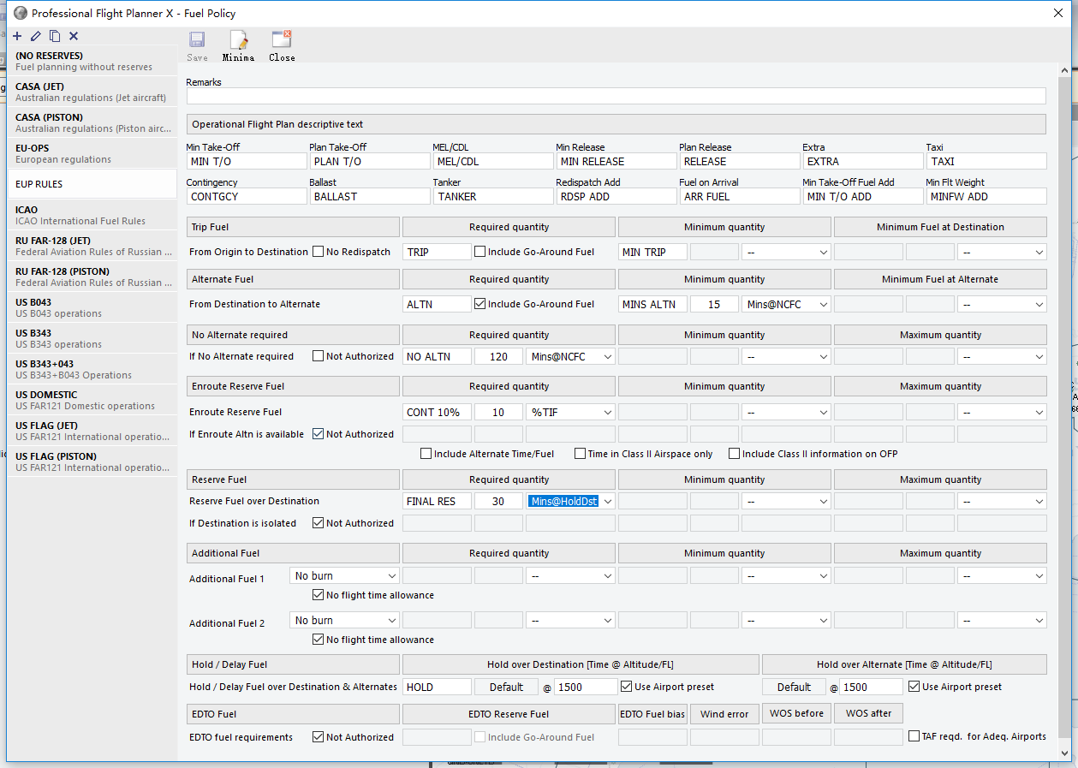The width and height of the screenshot is (1078, 768).
Task: Click the Tanker field containing TANKER
Action: [x=493, y=196]
